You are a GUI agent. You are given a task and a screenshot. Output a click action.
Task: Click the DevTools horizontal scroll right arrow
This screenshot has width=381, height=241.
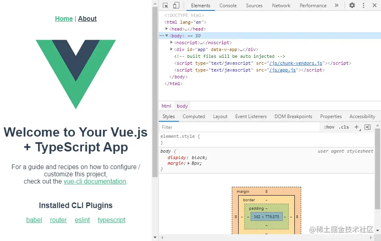click(371, 238)
